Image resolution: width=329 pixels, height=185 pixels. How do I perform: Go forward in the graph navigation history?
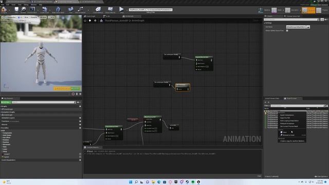click(95, 21)
